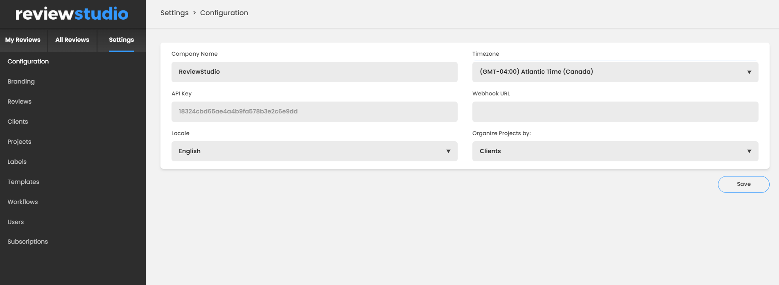Select the Settings tab
The height and width of the screenshot is (285, 779).
tap(121, 40)
